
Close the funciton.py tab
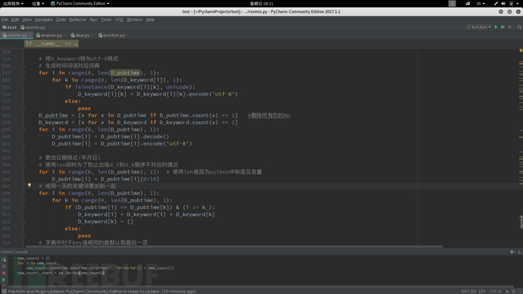pos(128,36)
